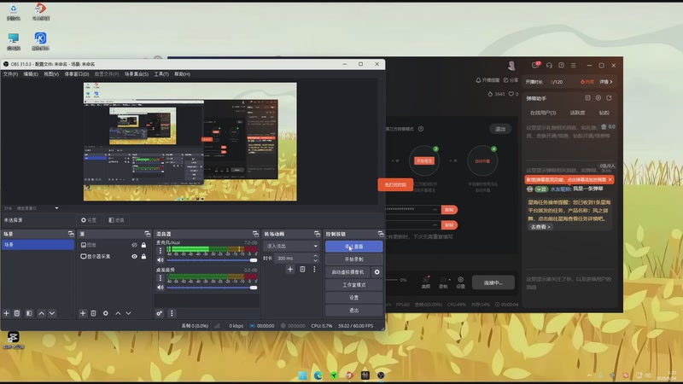This screenshot has width=683, height=384.
Task: Refresh the danmaku assistant panel
Action: pyautogui.click(x=609, y=98)
